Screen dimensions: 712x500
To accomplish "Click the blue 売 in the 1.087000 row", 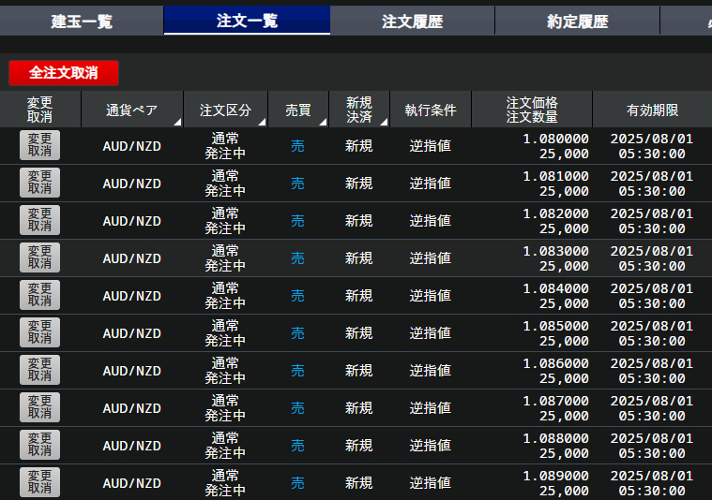I will point(297,408).
